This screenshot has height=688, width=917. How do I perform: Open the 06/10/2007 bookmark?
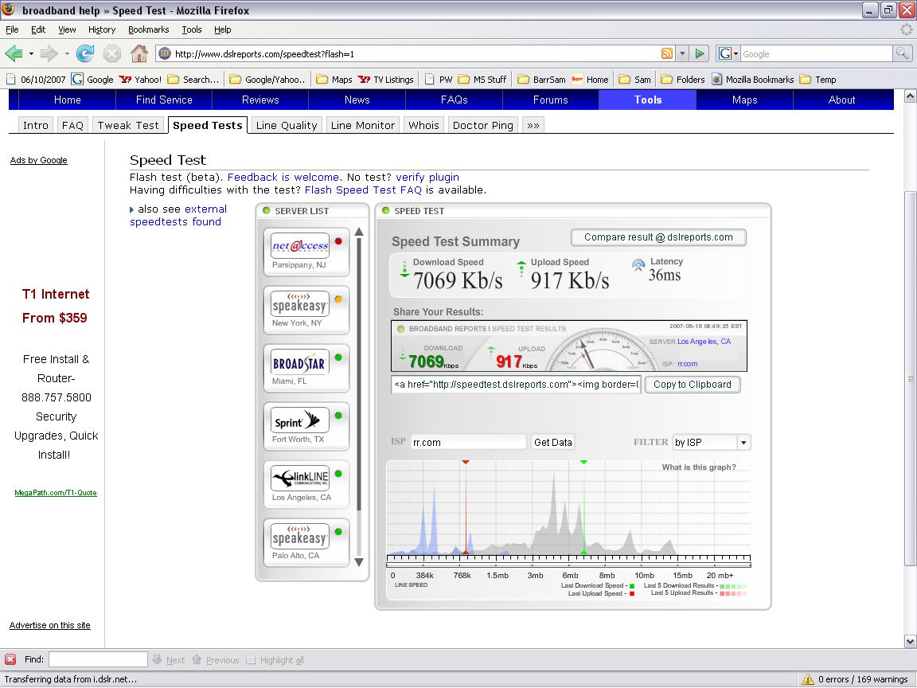point(36,80)
